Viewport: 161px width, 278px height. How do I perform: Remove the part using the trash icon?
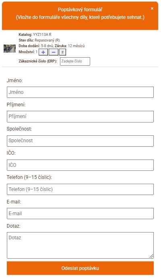(x=62, y=52)
